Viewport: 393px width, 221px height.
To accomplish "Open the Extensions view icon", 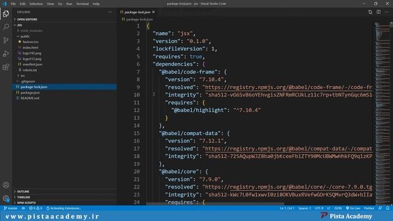I will 6,67.
